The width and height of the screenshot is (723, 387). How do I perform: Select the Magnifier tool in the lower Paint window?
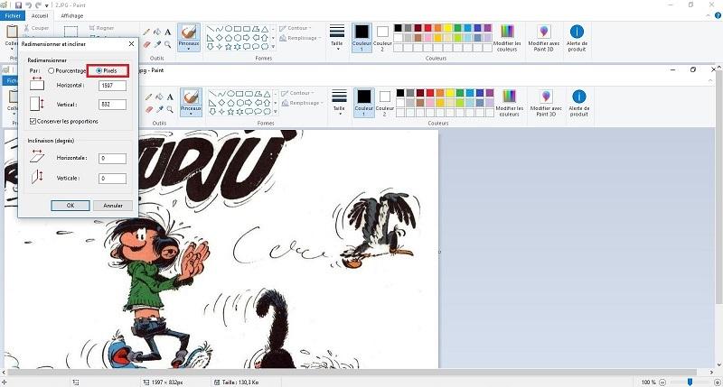click(x=170, y=109)
